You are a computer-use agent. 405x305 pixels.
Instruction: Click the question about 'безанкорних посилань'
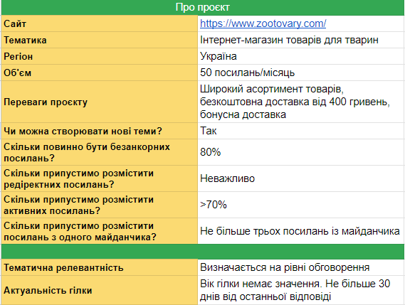point(100,152)
